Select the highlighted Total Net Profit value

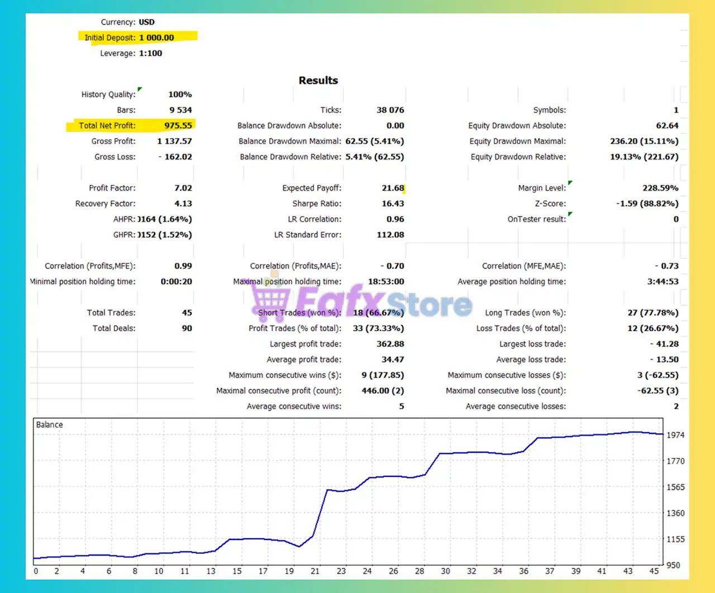[178, 126]
